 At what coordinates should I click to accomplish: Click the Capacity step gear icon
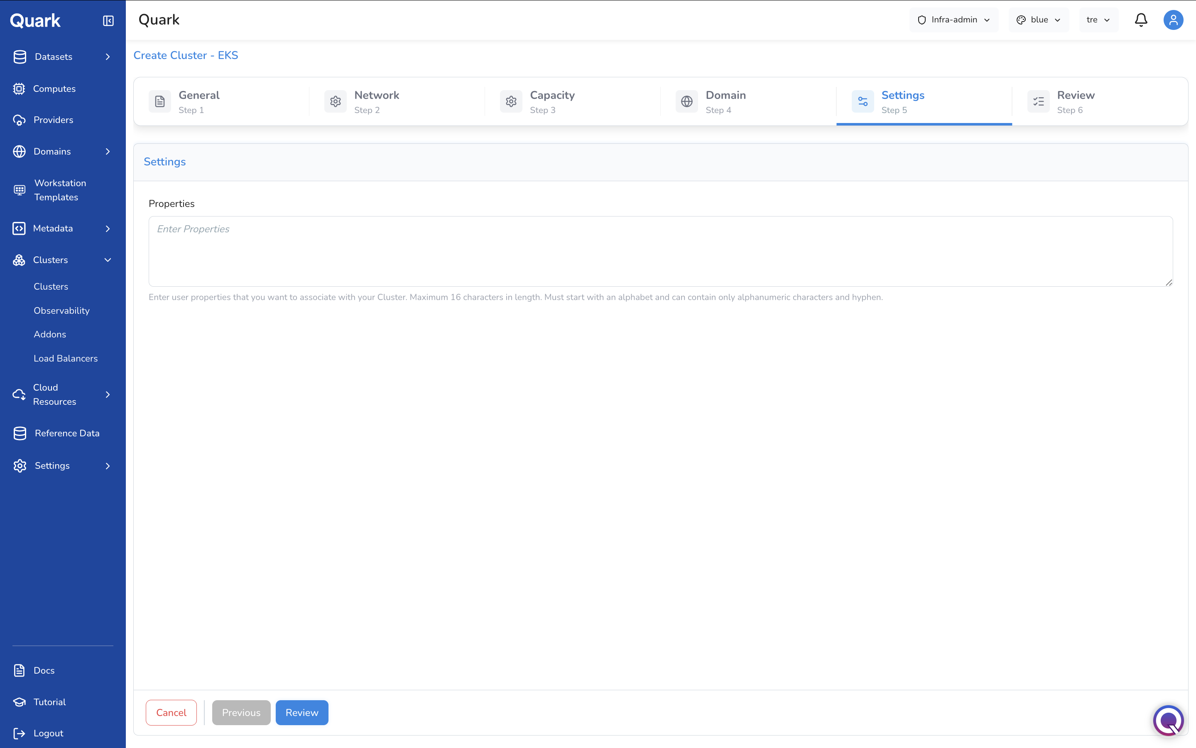click(x=511, y=101)
